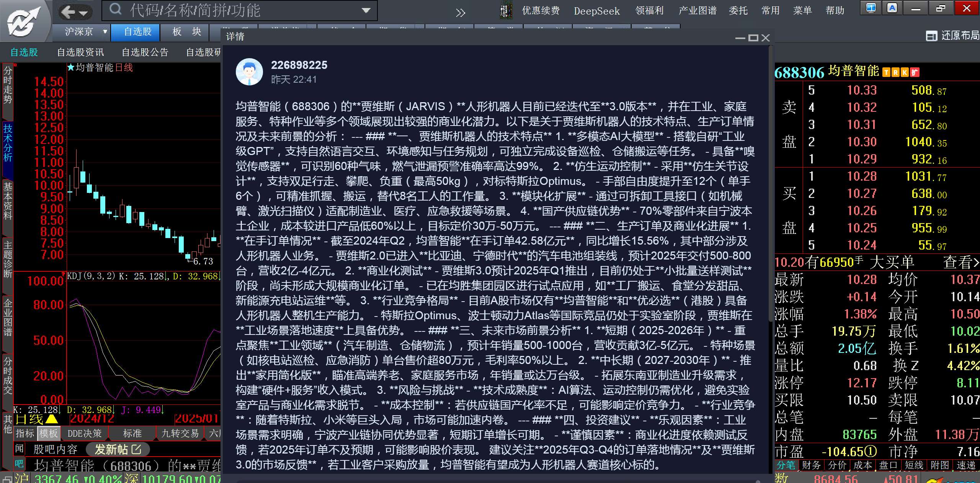Screen dimensions: 980x483
Task: Open the 领福利 menu item
Action: pyautogui.click(x=649, y=11)
